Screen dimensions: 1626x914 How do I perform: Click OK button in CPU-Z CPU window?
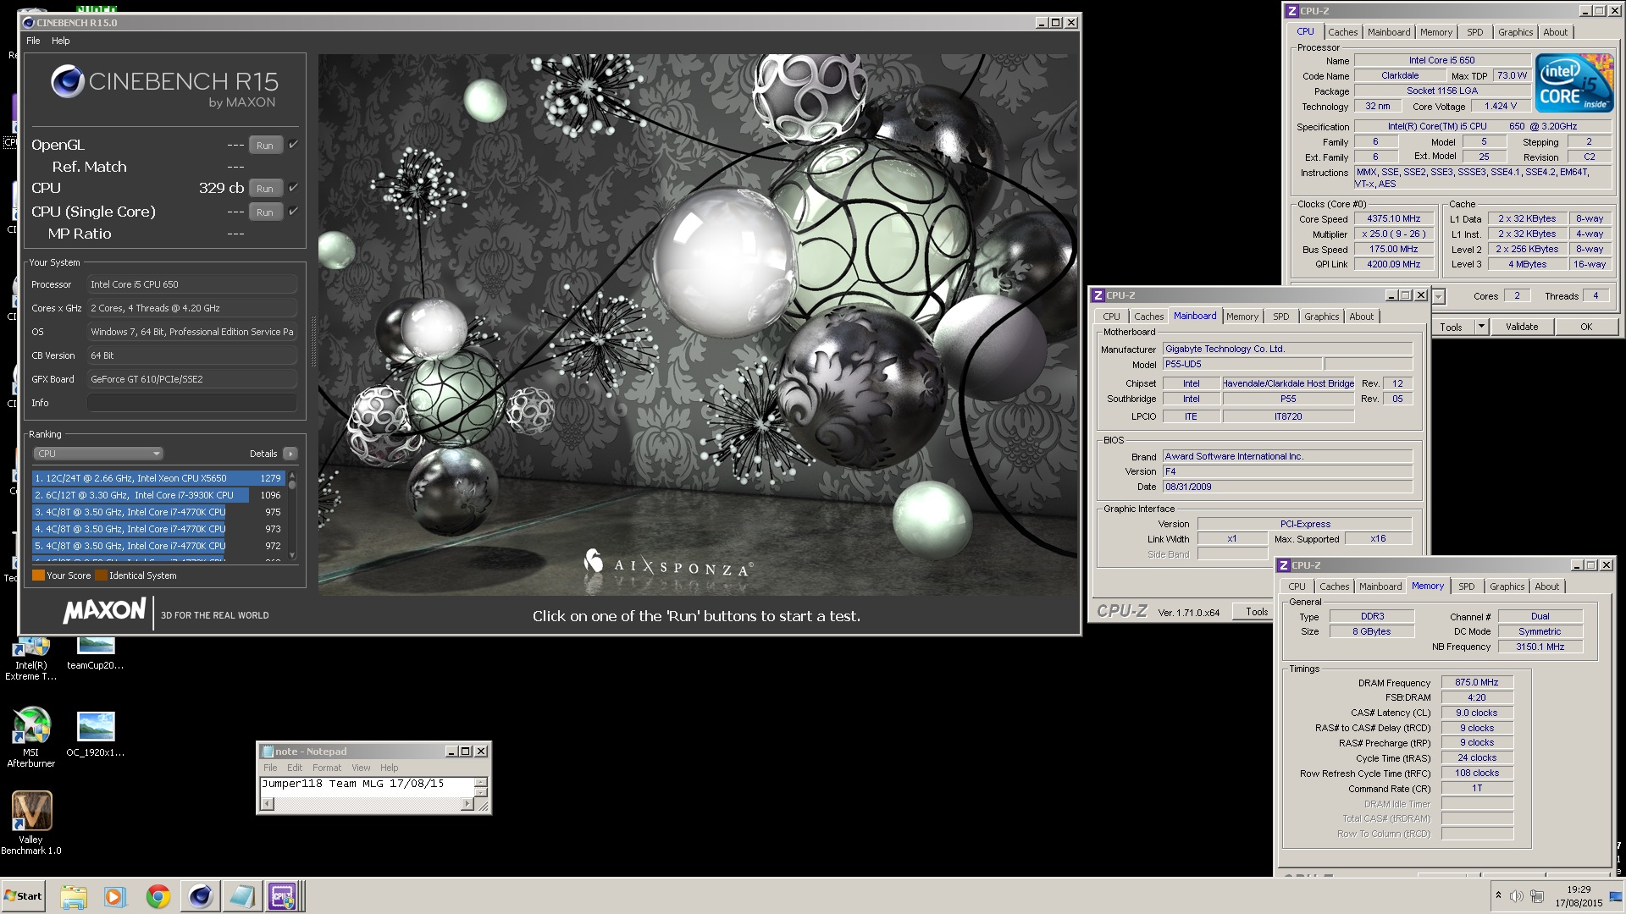(x=1585, y=327)
